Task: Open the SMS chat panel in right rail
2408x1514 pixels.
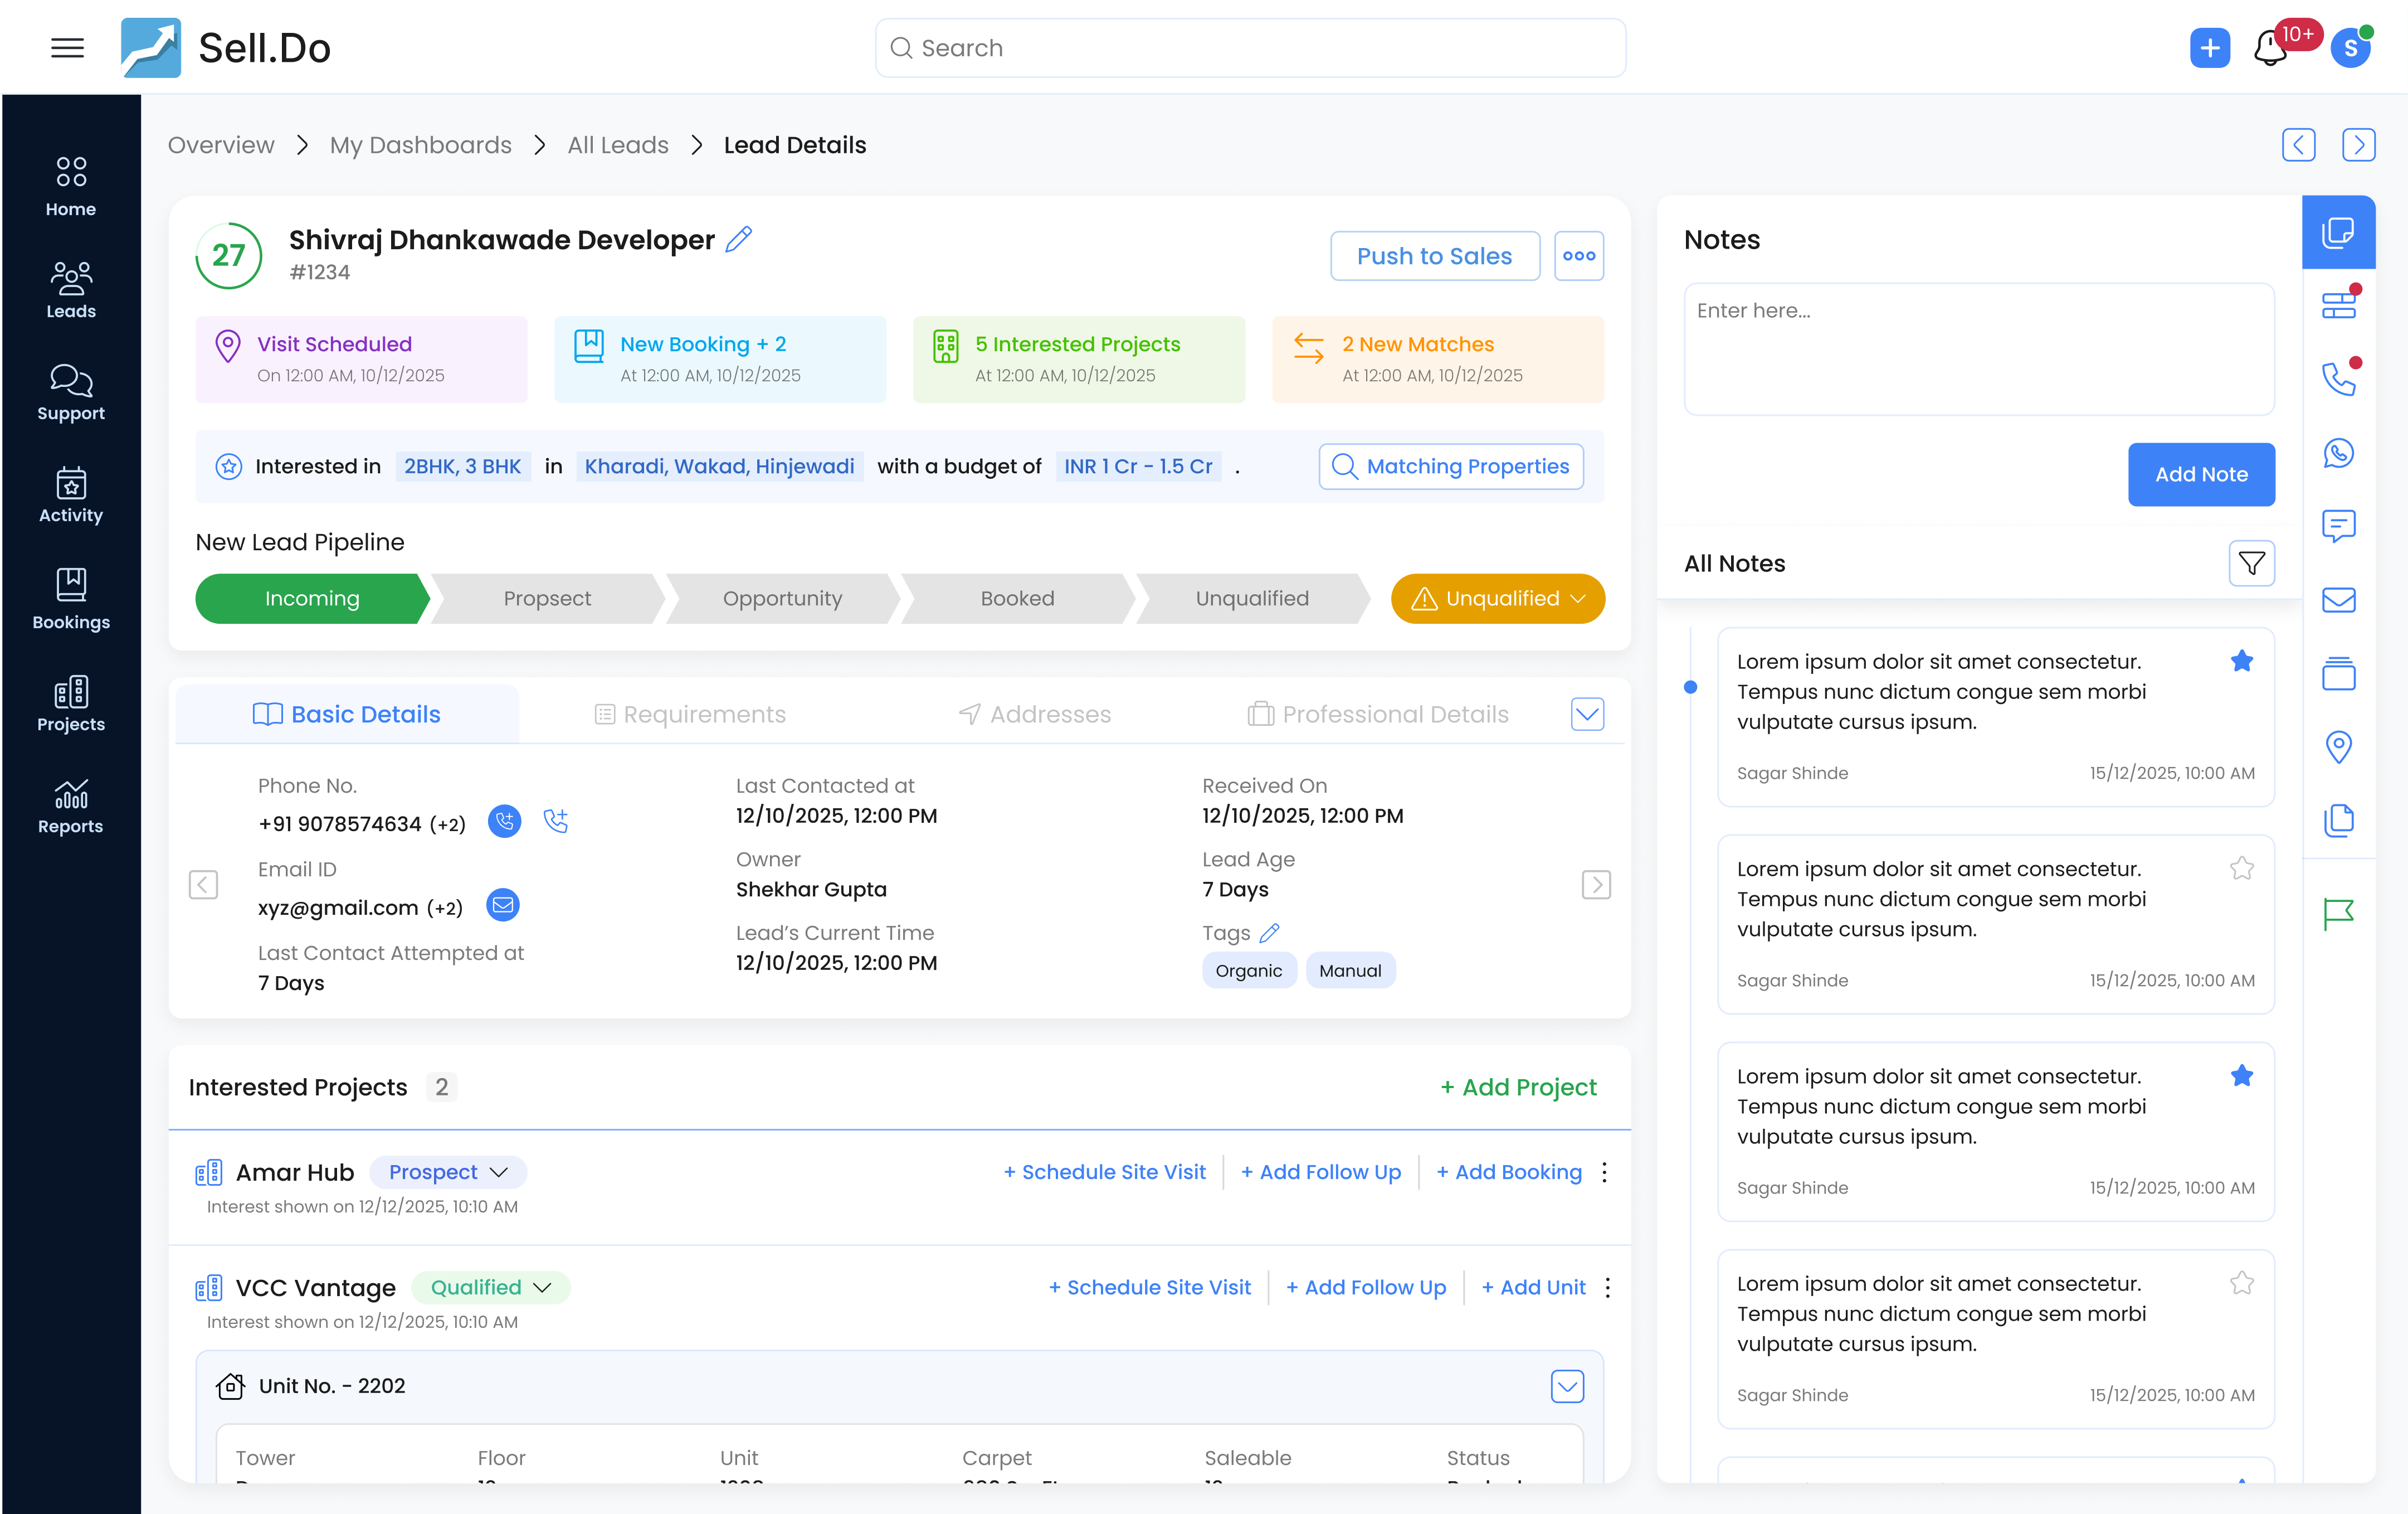Action: pyautogui.click(x=2340, y=525)
